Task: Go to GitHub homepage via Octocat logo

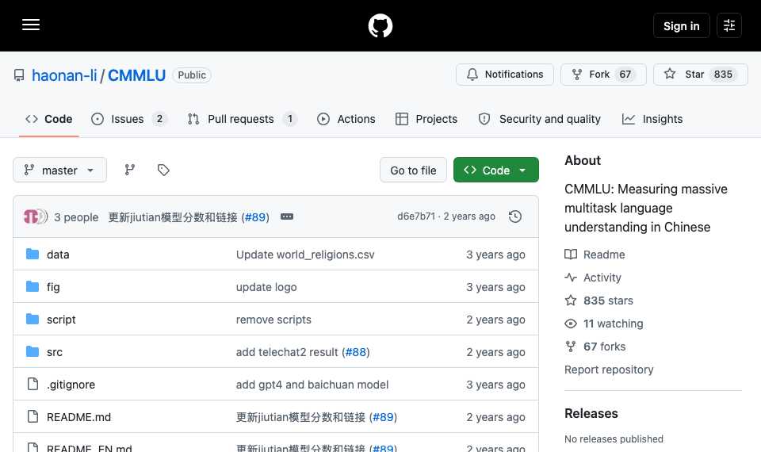Action: pyautogui.click(x=380, y=25)
